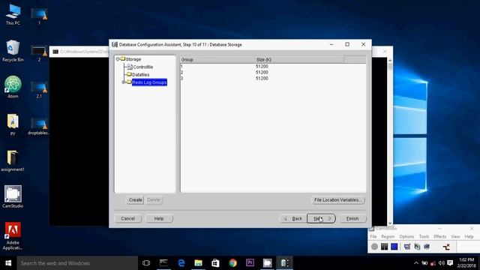Click CamStudio Record button
Screen dimensions: 480x270
coord(374,247)
